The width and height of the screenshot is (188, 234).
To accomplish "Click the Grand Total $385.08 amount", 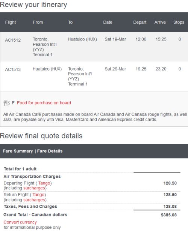I will [x=169, y=215].
